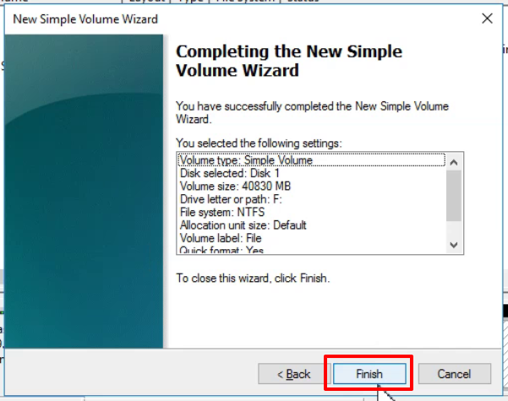Click the teal wizard banner graphic
508x401 pixels.
84,192
